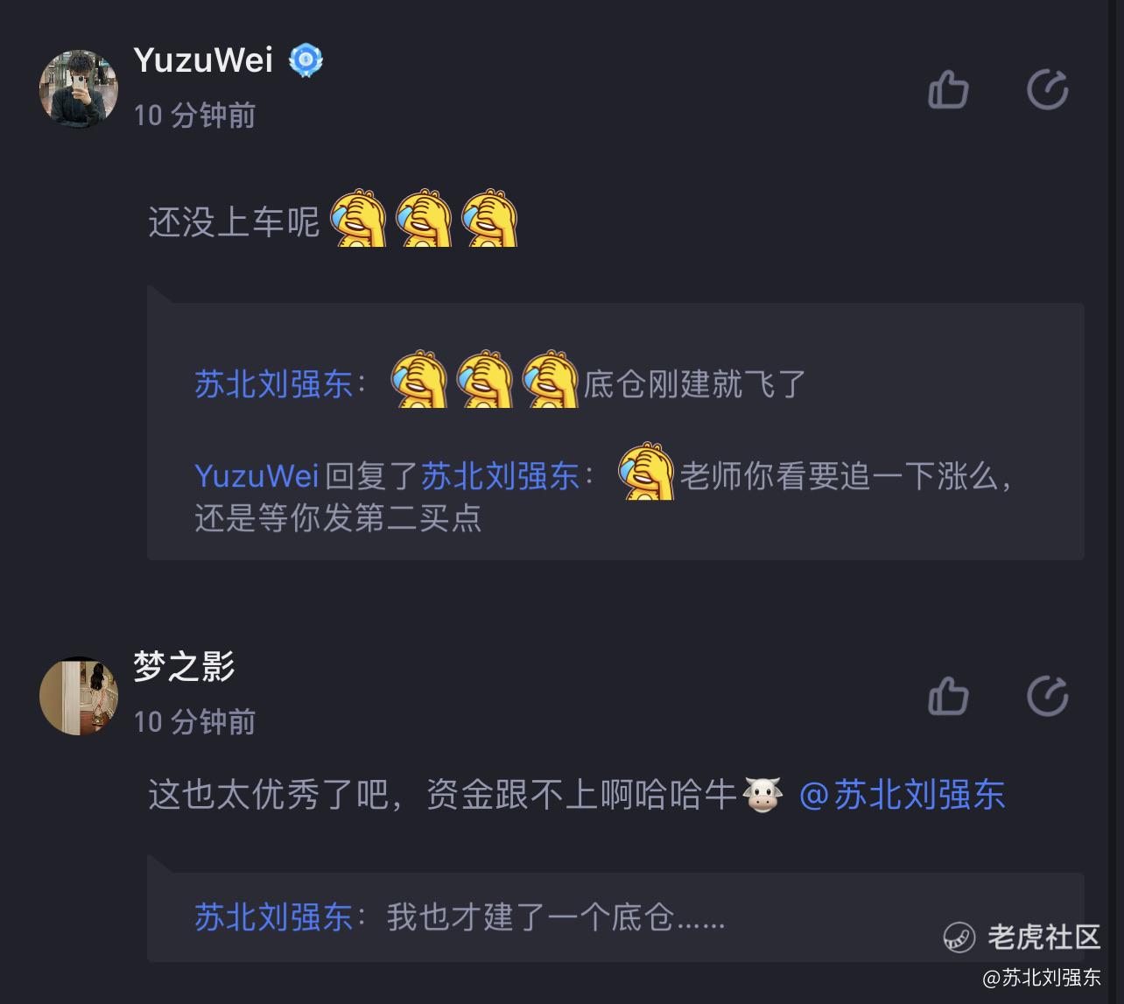Click the @苏北刘强东 mention link
1124x1004 pixels.
902,795
